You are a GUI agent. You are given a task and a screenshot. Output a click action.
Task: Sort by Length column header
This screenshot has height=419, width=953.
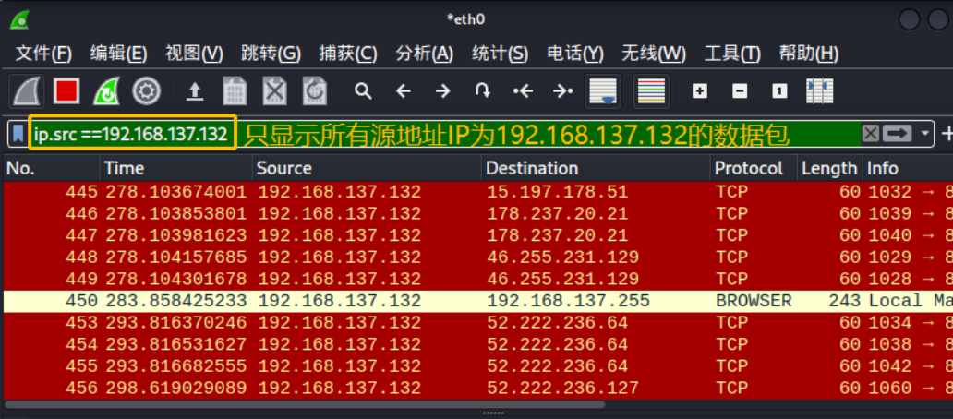pyautogui.click(x=829, y=168)
